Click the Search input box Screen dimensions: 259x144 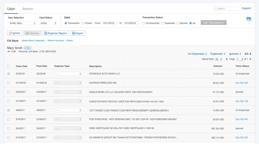[226, 8]
